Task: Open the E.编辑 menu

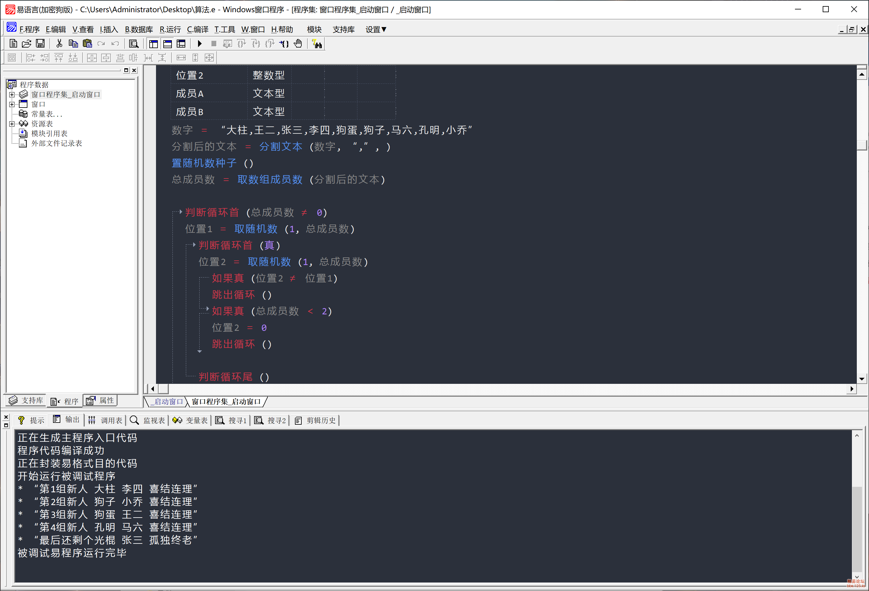Action: coord(56,30)
